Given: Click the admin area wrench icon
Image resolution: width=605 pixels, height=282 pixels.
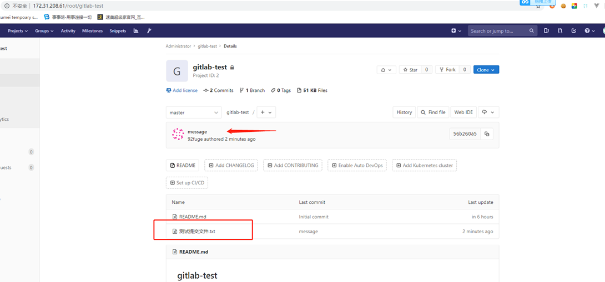Looking at the screenshot, I should pos(149,31).
